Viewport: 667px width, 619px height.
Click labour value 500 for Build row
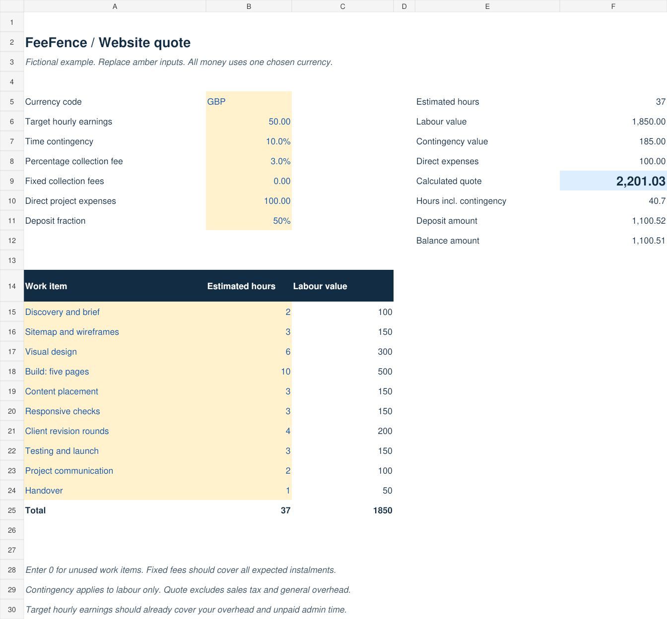[342, 371]
